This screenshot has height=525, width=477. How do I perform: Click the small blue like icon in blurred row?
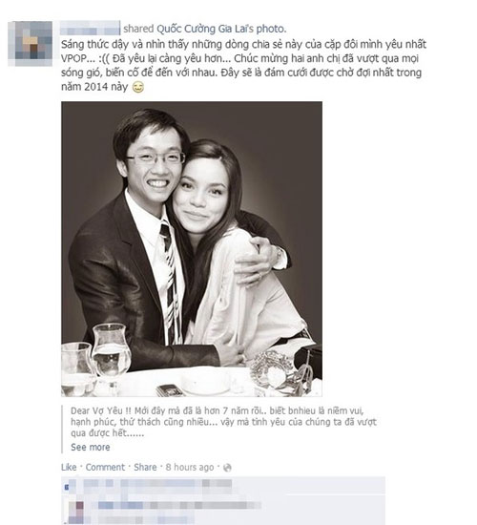[67, 487]
